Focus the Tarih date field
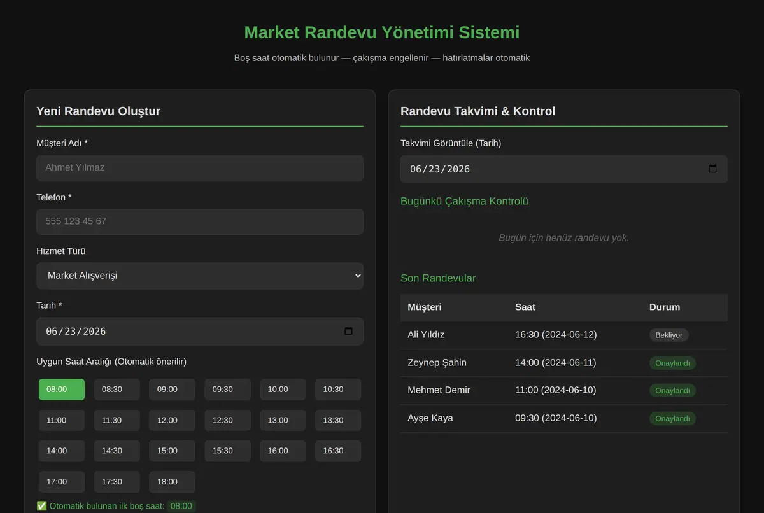 coord(200,331)
